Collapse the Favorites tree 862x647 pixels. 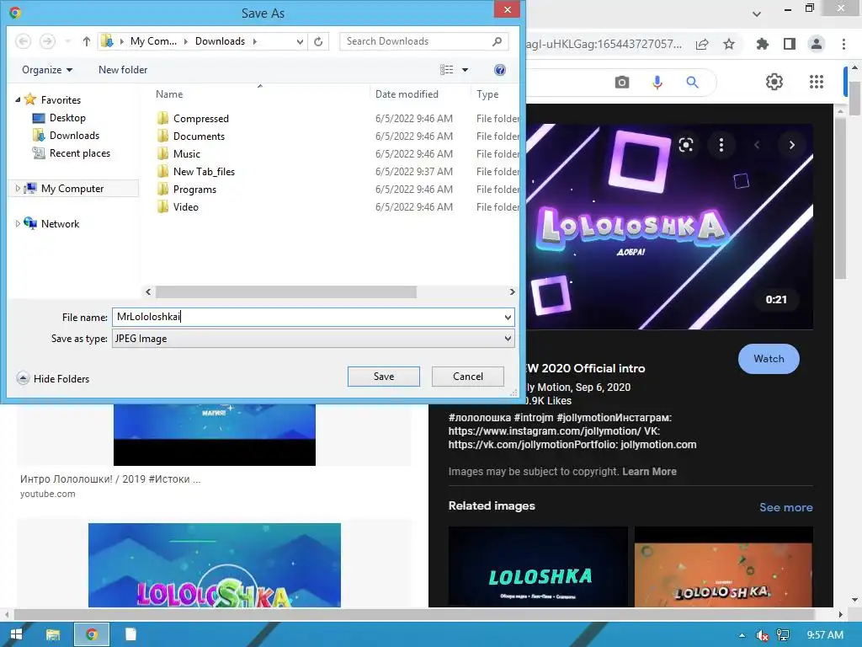[18, 100]
